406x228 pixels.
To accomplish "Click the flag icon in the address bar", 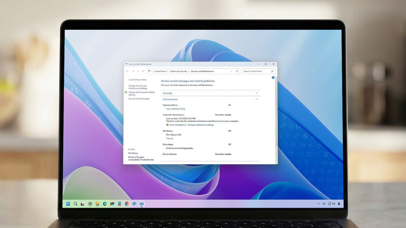I will 150,71.
